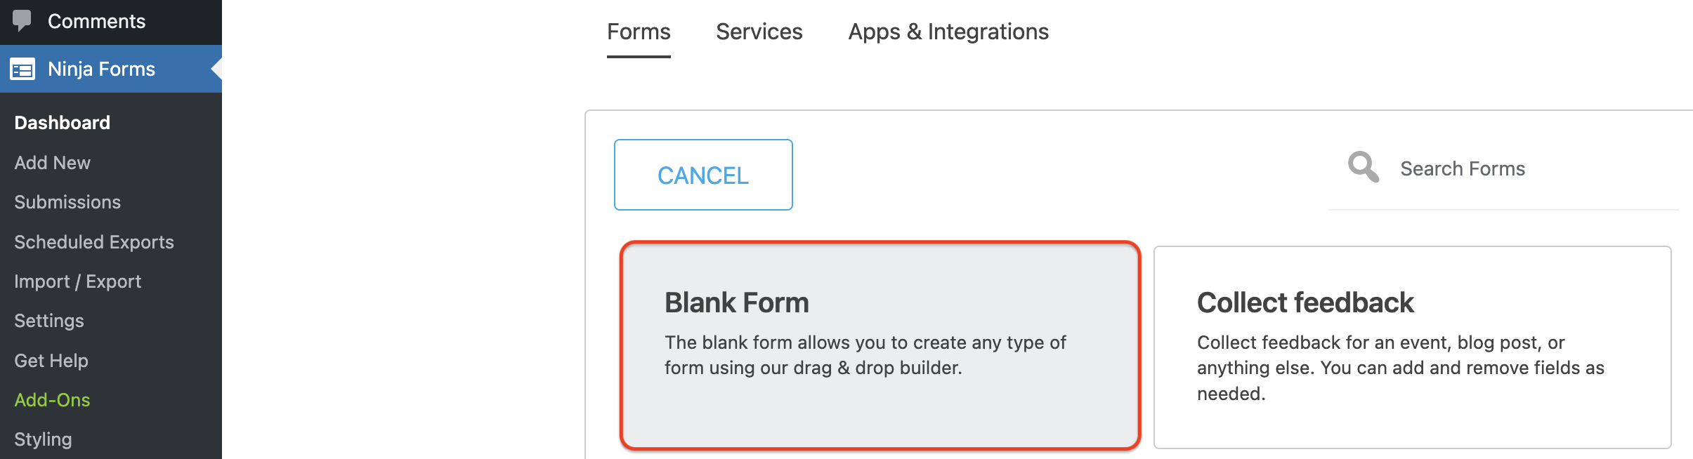The image size is (1693, 459).
Task: Open Import / Export
Action: click(77, 281)
